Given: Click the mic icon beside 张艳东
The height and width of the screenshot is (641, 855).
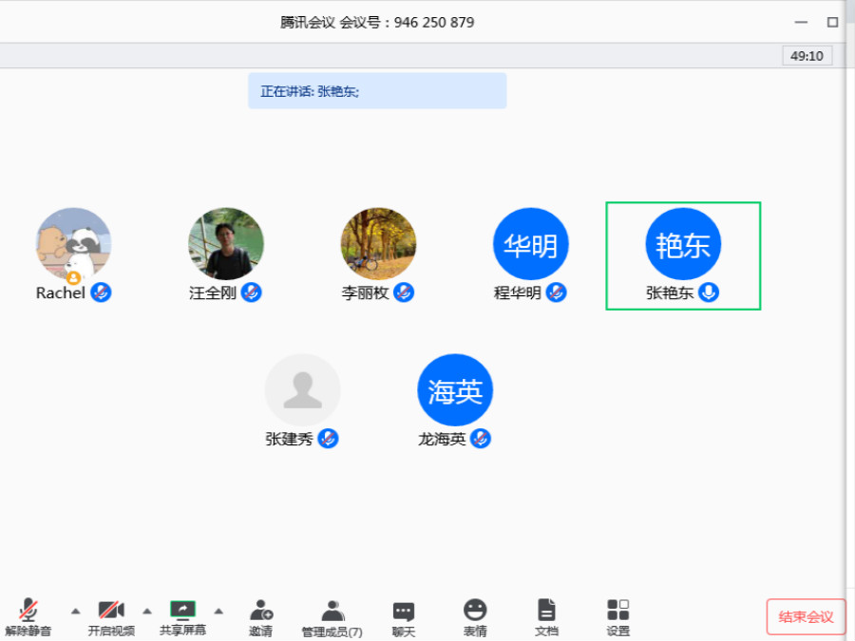Looking at the screenshot, I should pos(709,292).
